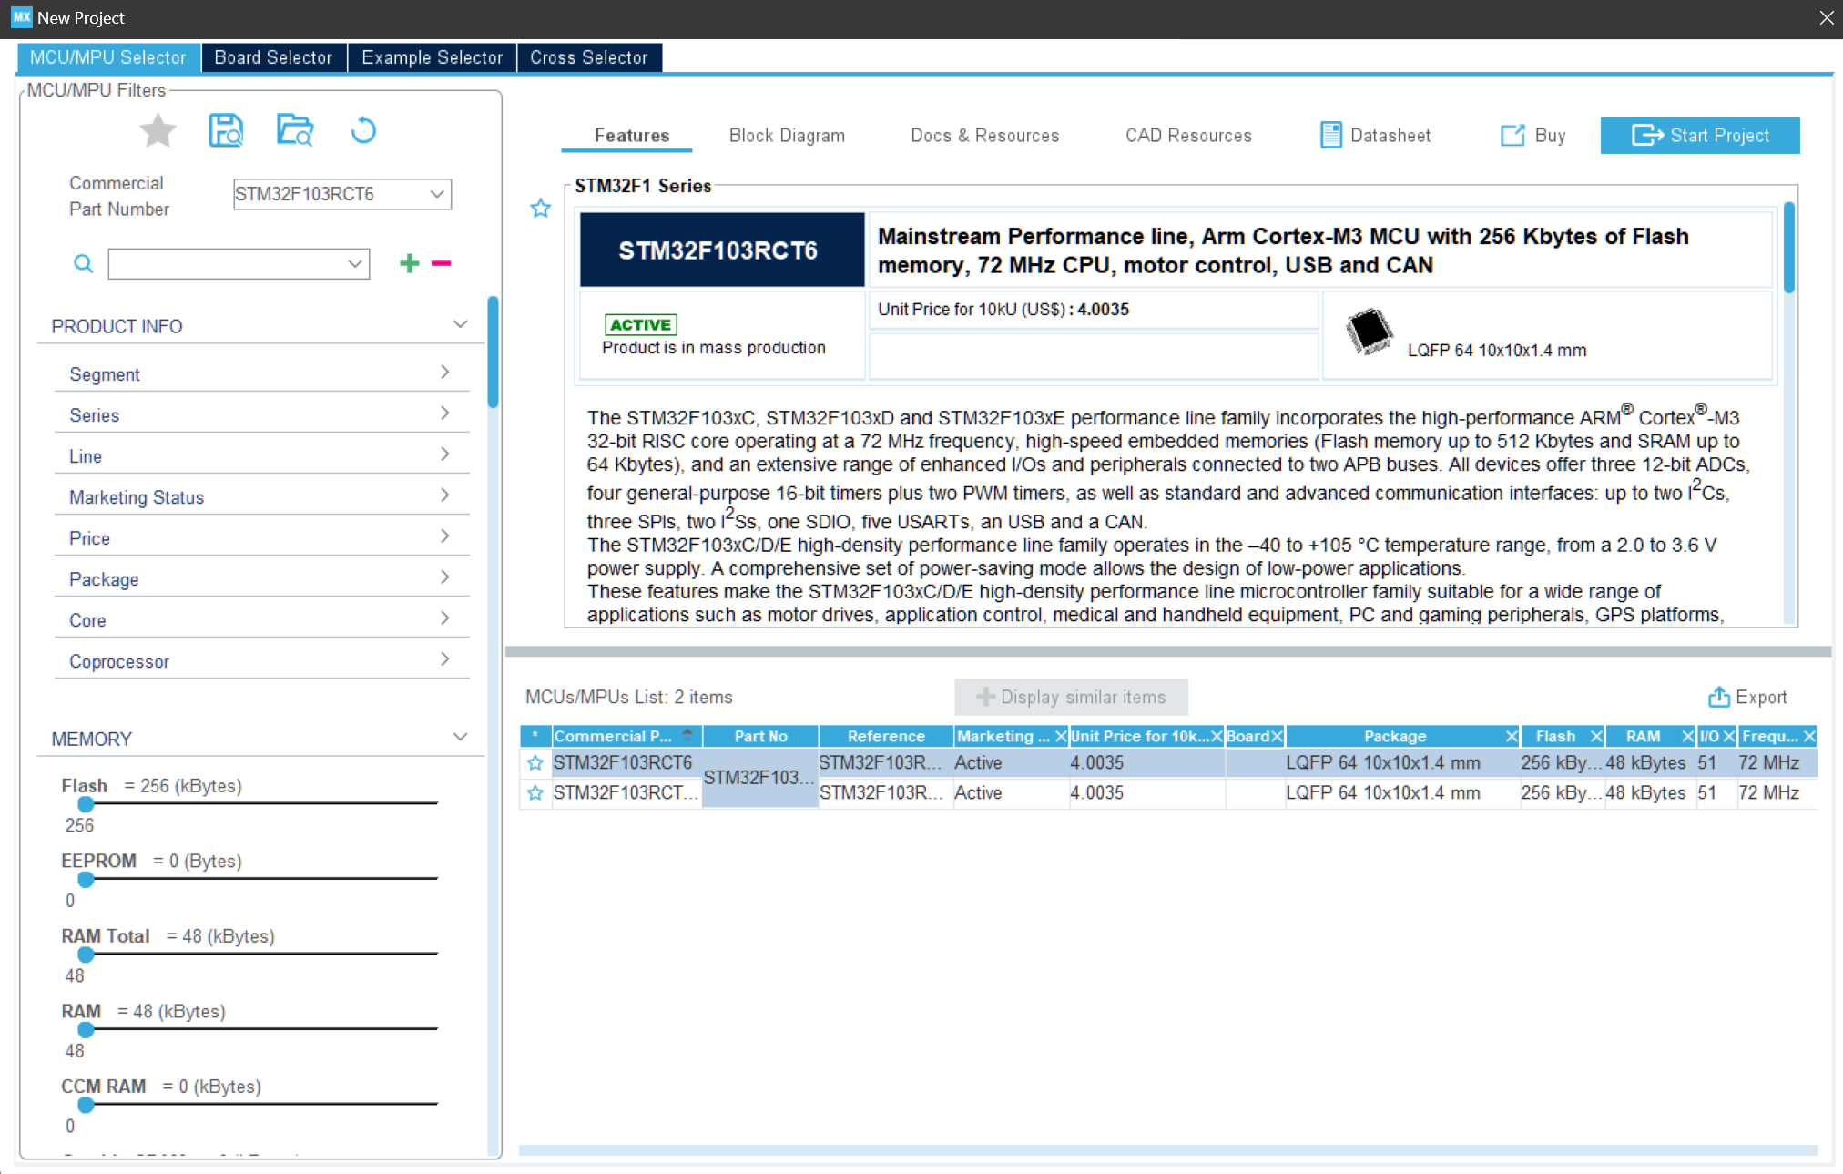Collapse the MEMORY section

460,737
